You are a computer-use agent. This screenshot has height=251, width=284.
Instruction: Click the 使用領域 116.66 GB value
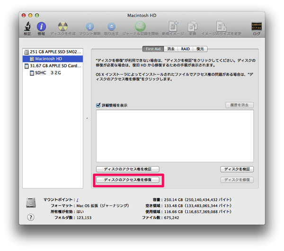[x=197, y=212]
